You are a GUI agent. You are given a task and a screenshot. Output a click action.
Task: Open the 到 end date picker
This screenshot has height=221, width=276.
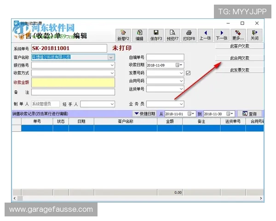(230, 114)
